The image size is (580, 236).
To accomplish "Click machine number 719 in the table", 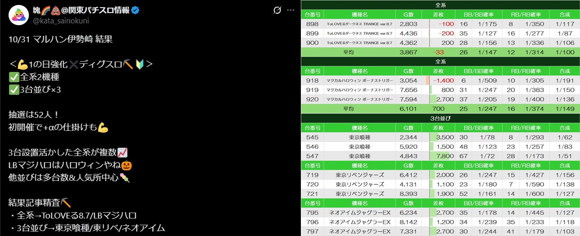I will click(312, 175).
